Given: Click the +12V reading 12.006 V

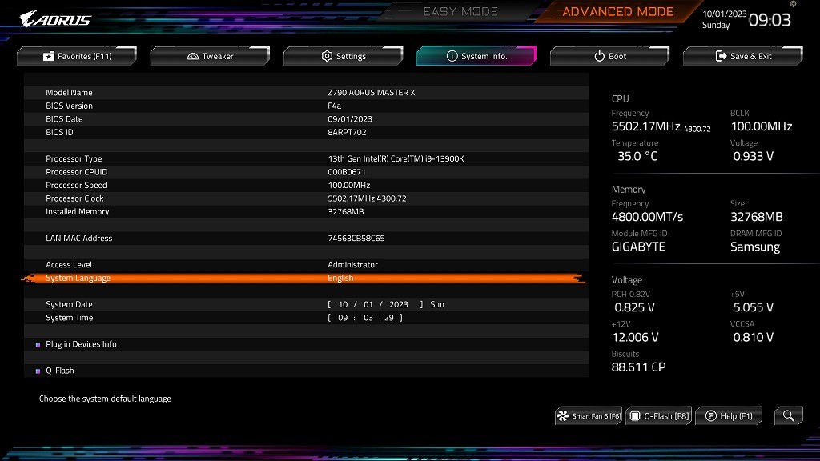Looking at the screenshot, I should pyautogui.click(x=635, y=337).
